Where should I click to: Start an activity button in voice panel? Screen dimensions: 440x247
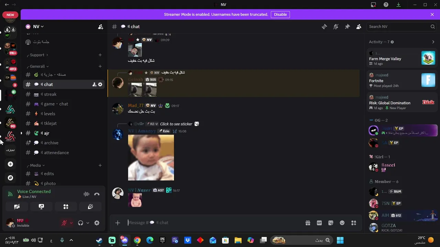pyautogui.click(x=66, y=207)
